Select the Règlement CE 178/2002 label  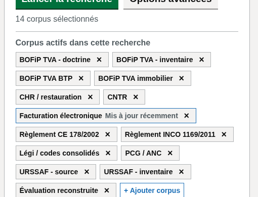59,134
